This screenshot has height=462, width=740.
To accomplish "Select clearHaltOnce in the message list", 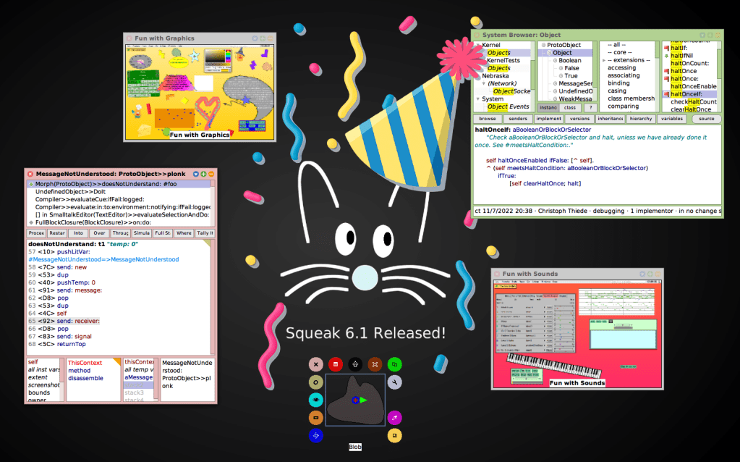I will (690, 109).
